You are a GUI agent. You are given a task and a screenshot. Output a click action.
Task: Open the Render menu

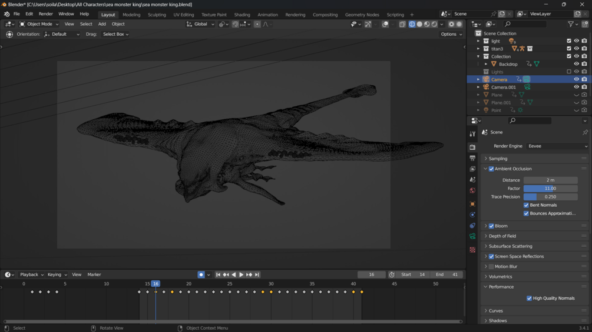pyautogui.click(x=45, y=14)
